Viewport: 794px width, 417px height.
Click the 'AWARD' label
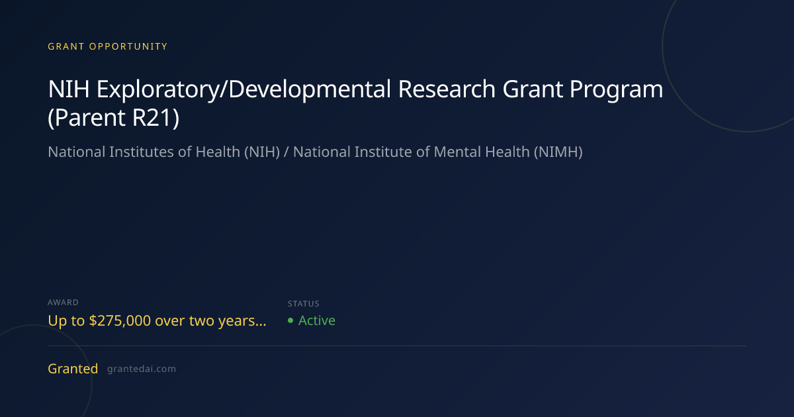click(64, 302)
